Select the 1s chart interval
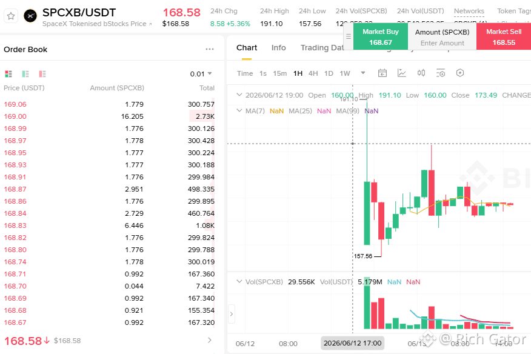531x354 pixels. [263, 73]
